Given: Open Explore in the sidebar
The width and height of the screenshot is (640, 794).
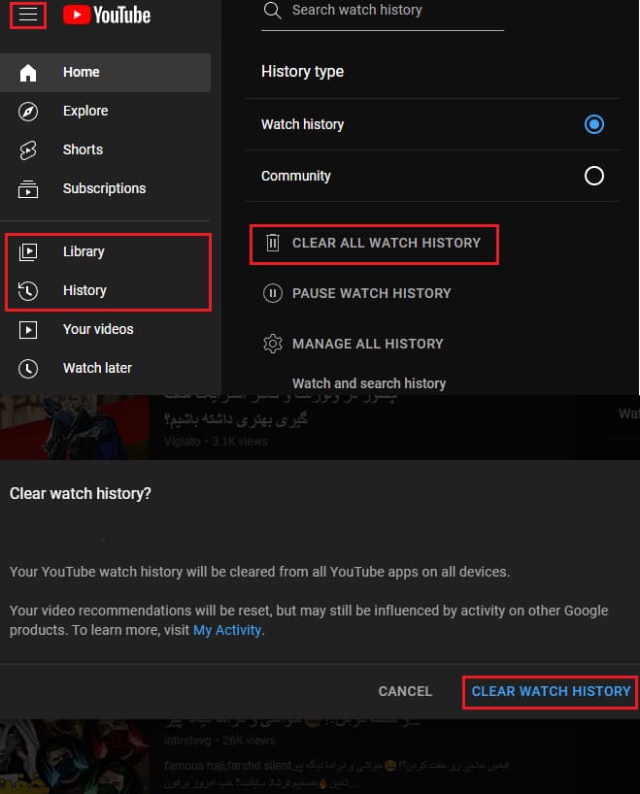Looking at the screenshot, I should pos(106,112).
